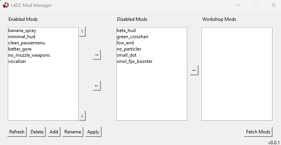Apply the mod changes
Screen dimensions: 281x145
click(x=93, y=132)
